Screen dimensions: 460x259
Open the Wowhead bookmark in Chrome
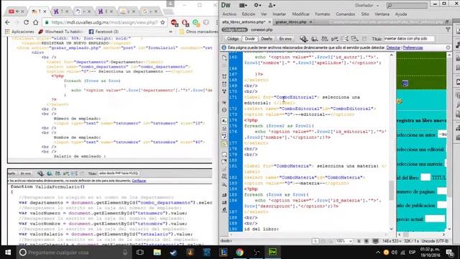tap(60, 32)
